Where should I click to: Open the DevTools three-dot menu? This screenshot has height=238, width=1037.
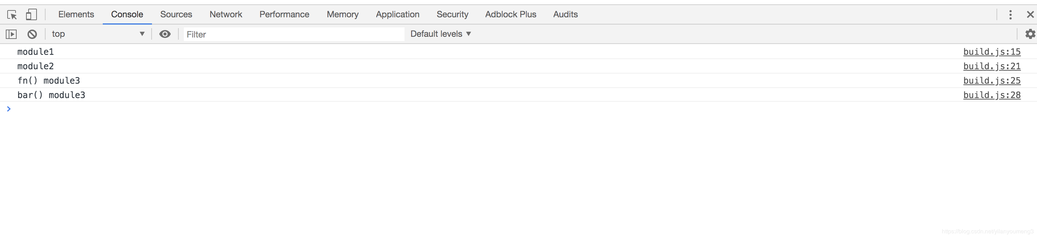1010,15
